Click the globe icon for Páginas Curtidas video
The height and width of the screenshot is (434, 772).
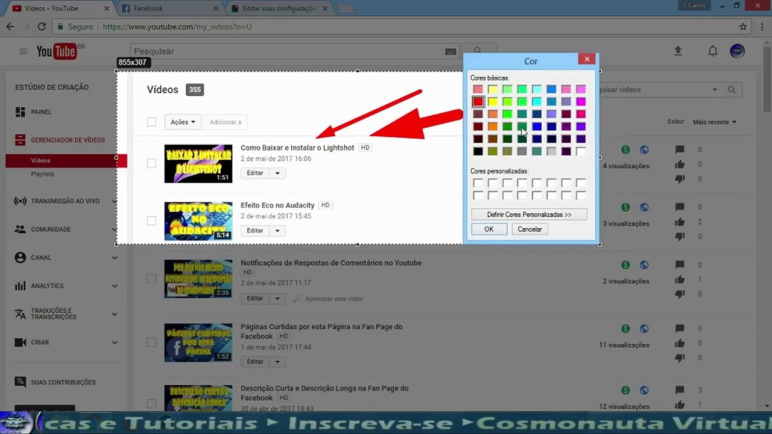(644, 329)
